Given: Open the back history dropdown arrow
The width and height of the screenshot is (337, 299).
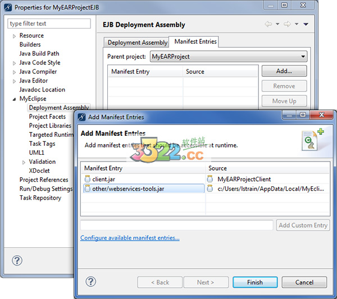Looking at the screenshot, I should tap(277, 24).
